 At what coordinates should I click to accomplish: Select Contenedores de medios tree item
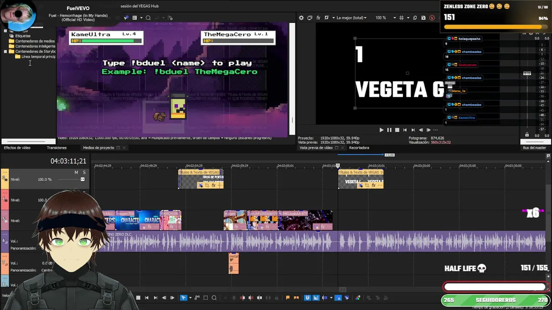coord(34,41)
